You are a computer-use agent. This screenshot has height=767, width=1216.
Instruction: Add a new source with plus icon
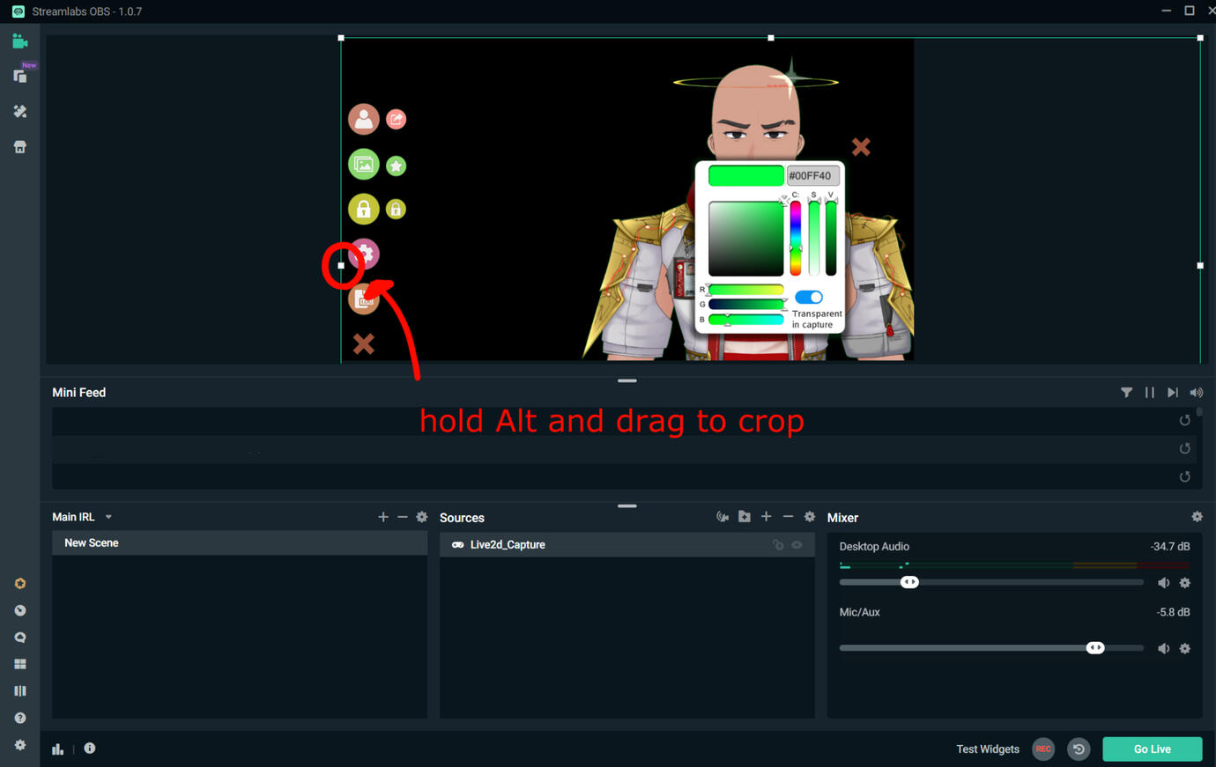pyautogui.click(x=766, y=517)
